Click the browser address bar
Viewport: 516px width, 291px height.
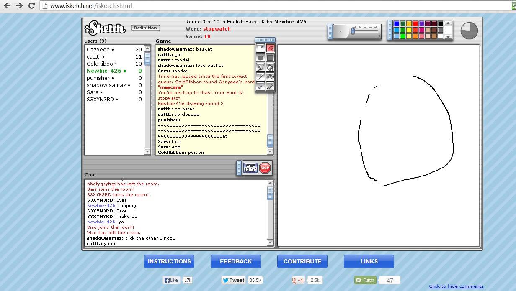pos(276,6)
